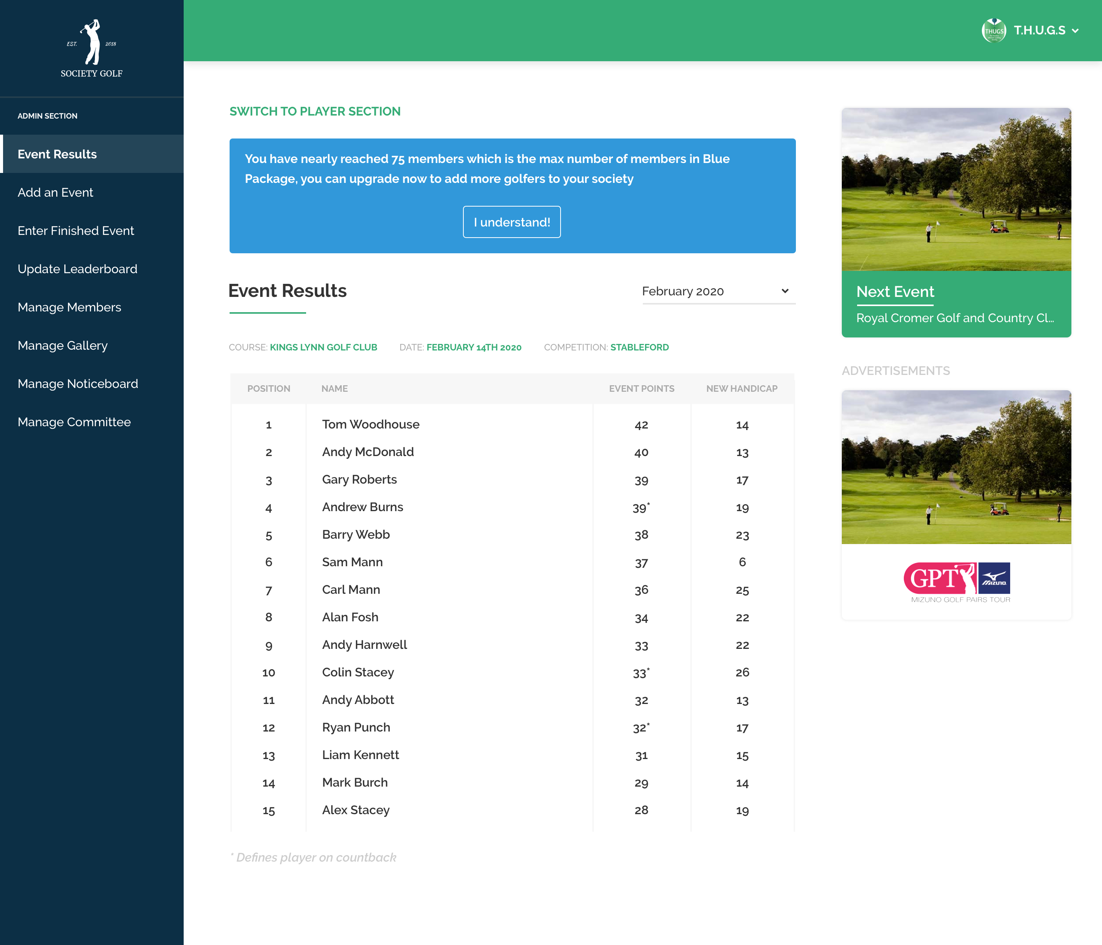Open Add an Event menu item
This screenshot has width=1102, height=945.
click(x=55, y=192)
